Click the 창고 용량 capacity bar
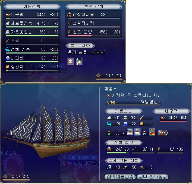This screenshot has width=192, height=184. (x=94, y=36)
